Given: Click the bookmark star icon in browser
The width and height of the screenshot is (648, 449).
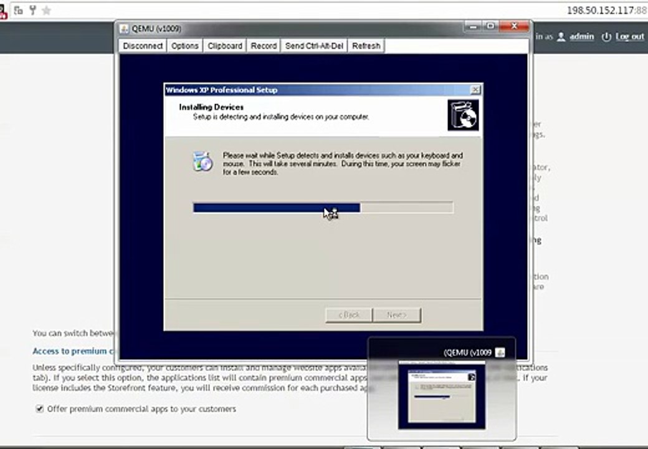Looking at the screenshot, I should tap(47, 11).
